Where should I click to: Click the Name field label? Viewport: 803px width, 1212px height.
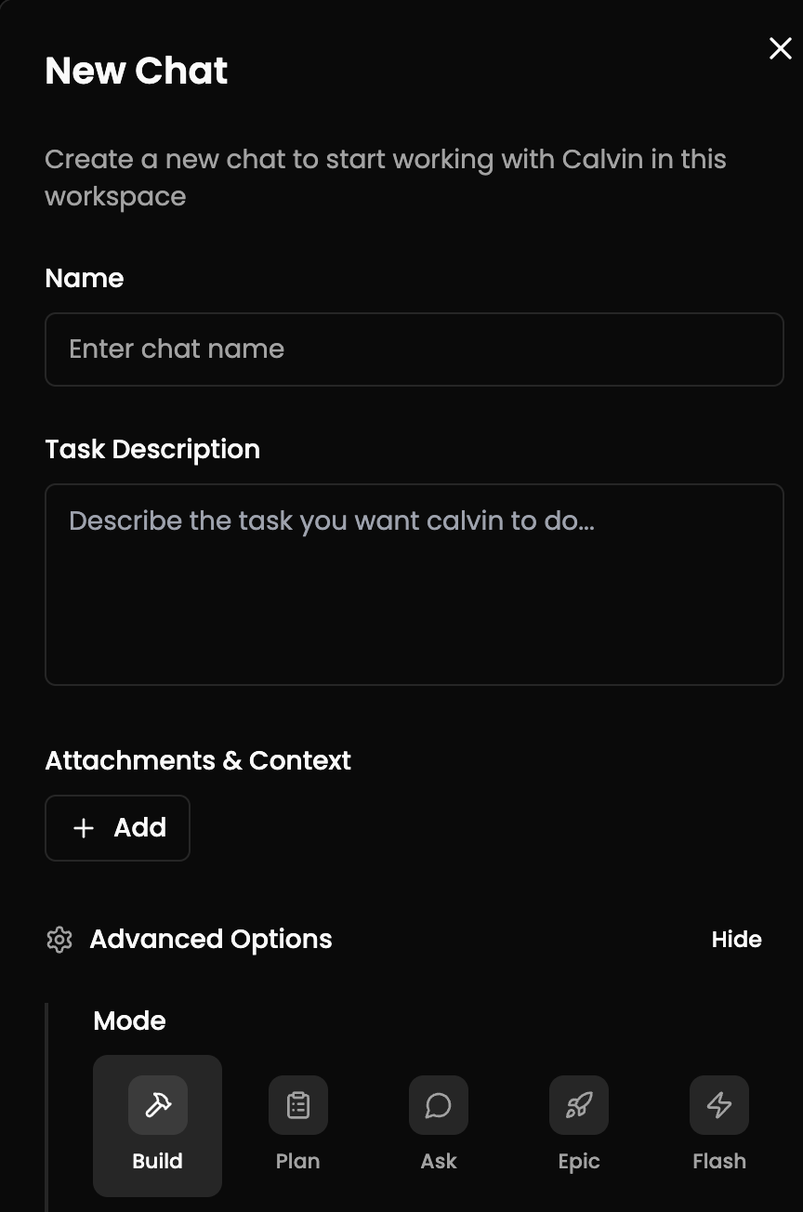[x=85, y=278]
